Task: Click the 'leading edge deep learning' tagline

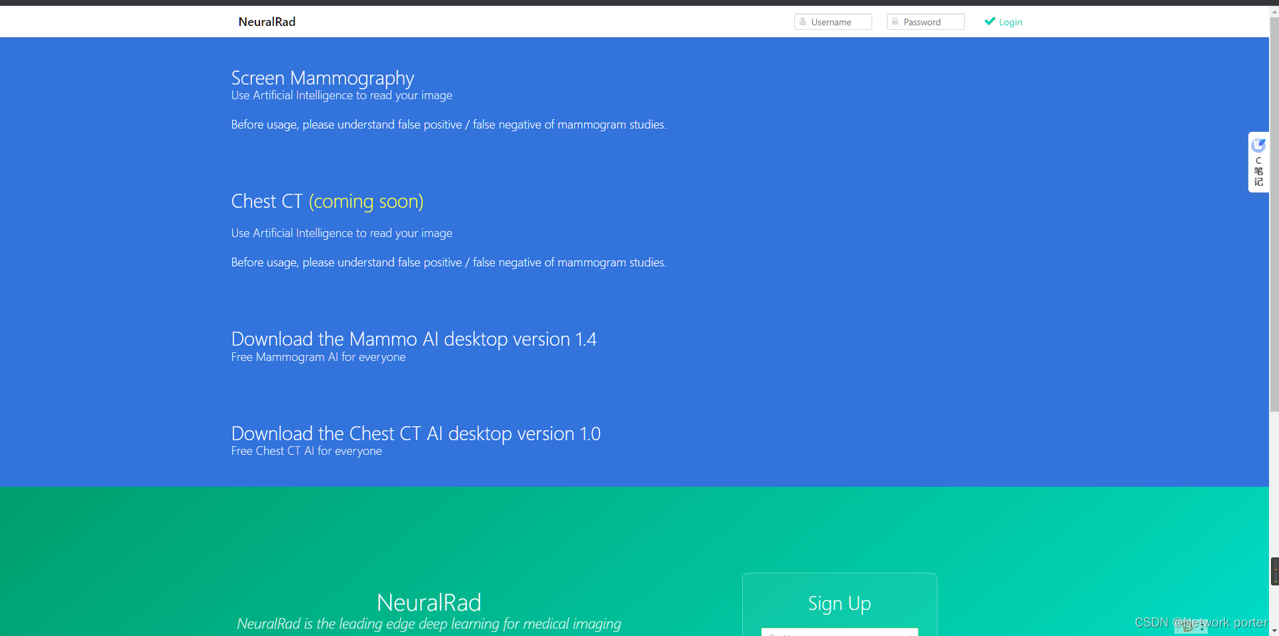Action: click(x=429, y=624)
